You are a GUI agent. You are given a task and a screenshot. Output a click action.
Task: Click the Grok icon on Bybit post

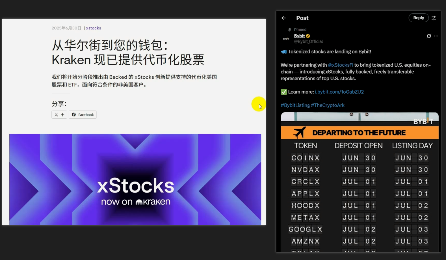click(x=429, y=36)
